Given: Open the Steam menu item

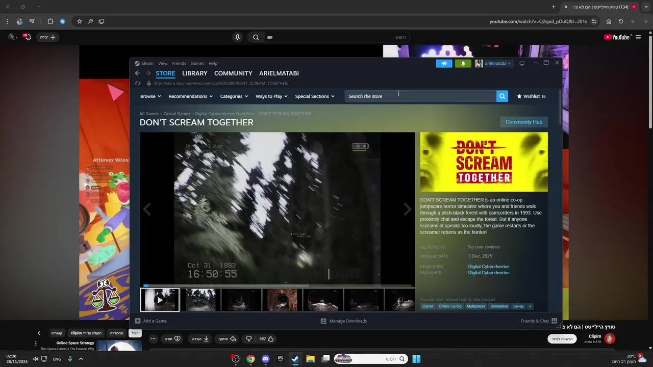Looking at the screenshot, I should tap(147, 63).
